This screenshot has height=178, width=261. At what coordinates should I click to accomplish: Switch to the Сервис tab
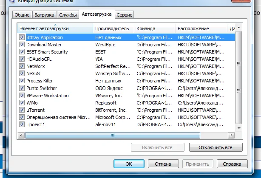(x=124, y=15)
